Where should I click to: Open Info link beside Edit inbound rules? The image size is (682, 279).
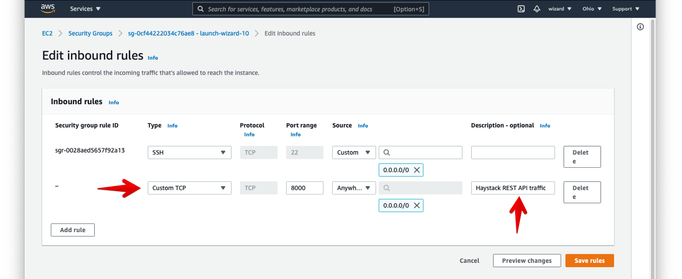coord(153,58)
